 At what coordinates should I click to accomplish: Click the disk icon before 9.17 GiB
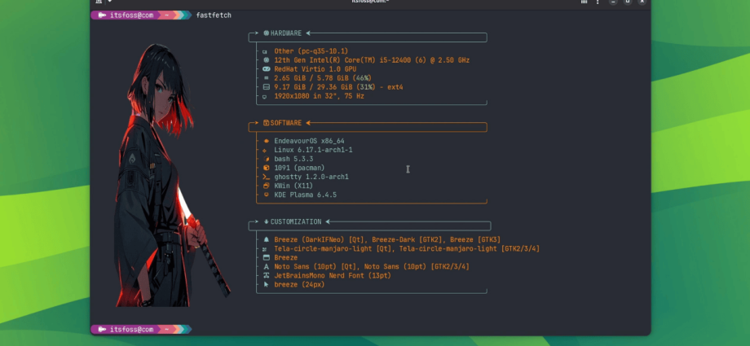267,87
